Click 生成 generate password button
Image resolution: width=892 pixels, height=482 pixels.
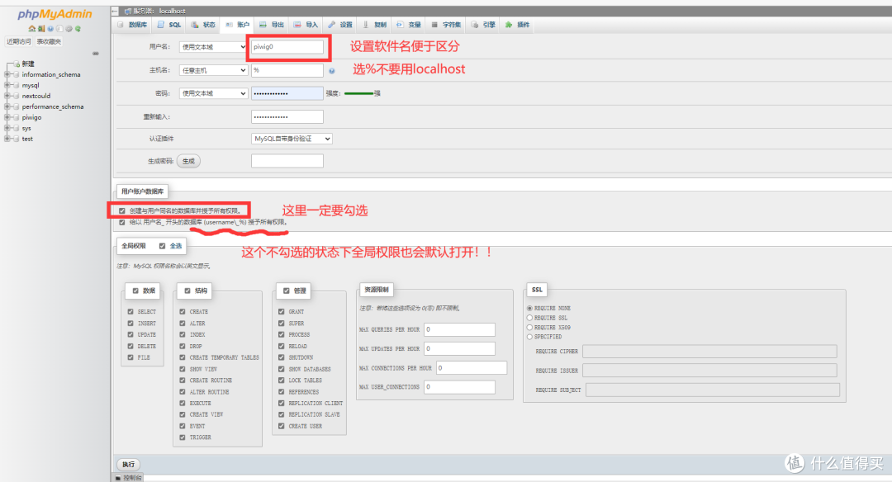pyautogui.click(x=188, y=161)
